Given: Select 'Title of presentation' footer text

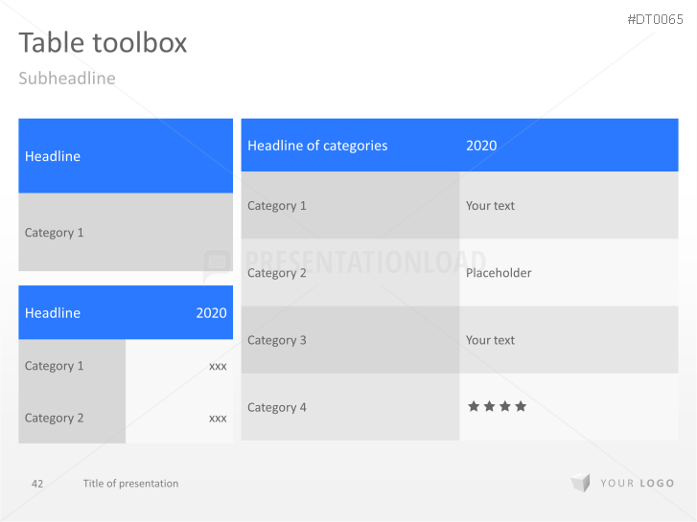Looking at the screenshot, I should coord(130,484).
